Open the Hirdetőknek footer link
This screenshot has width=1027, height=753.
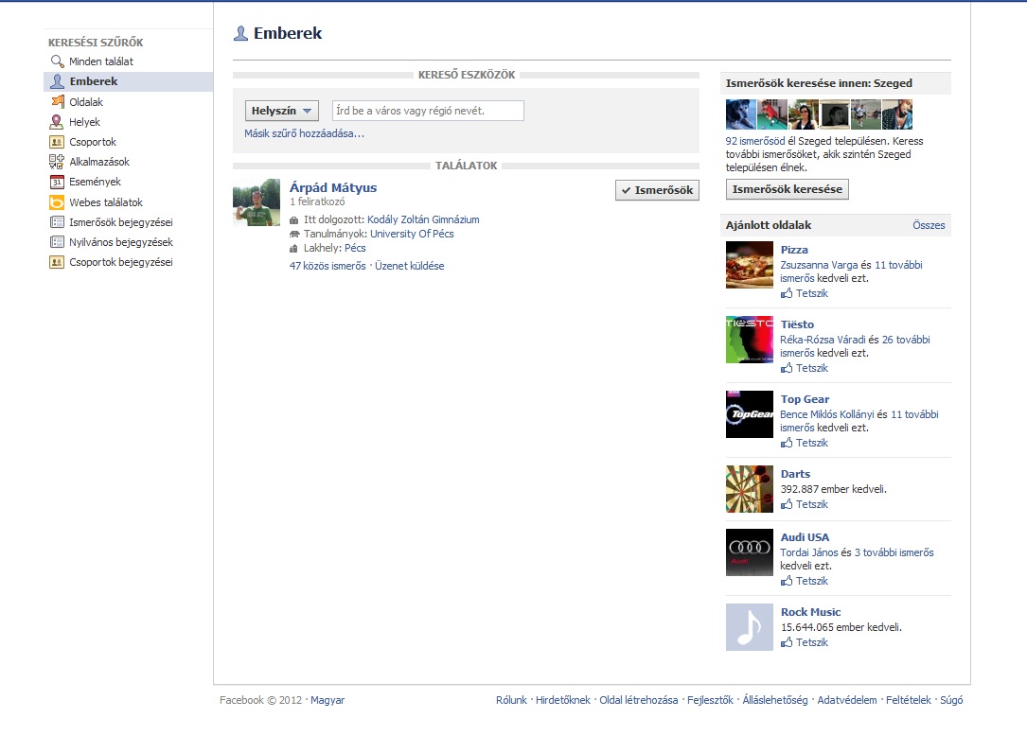click(x=562, y=700)
